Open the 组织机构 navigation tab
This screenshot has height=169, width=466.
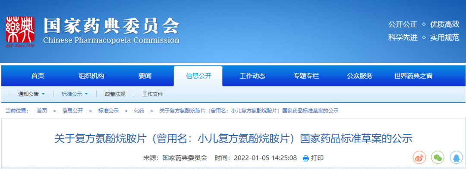tap(91, 76)
